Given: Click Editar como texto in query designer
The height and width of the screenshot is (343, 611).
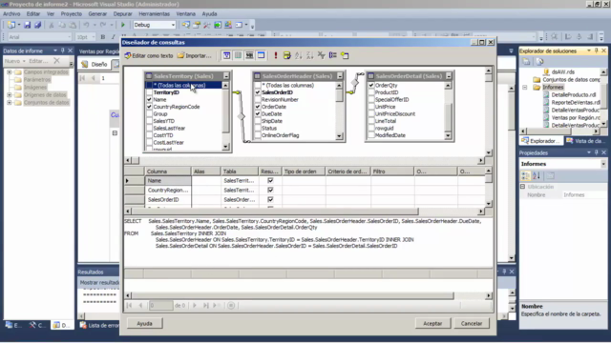Looking at the screenshot, I should pos(149,55).
